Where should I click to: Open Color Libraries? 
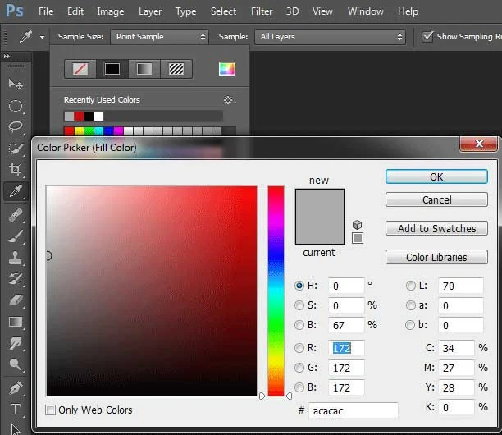(436, 257)
